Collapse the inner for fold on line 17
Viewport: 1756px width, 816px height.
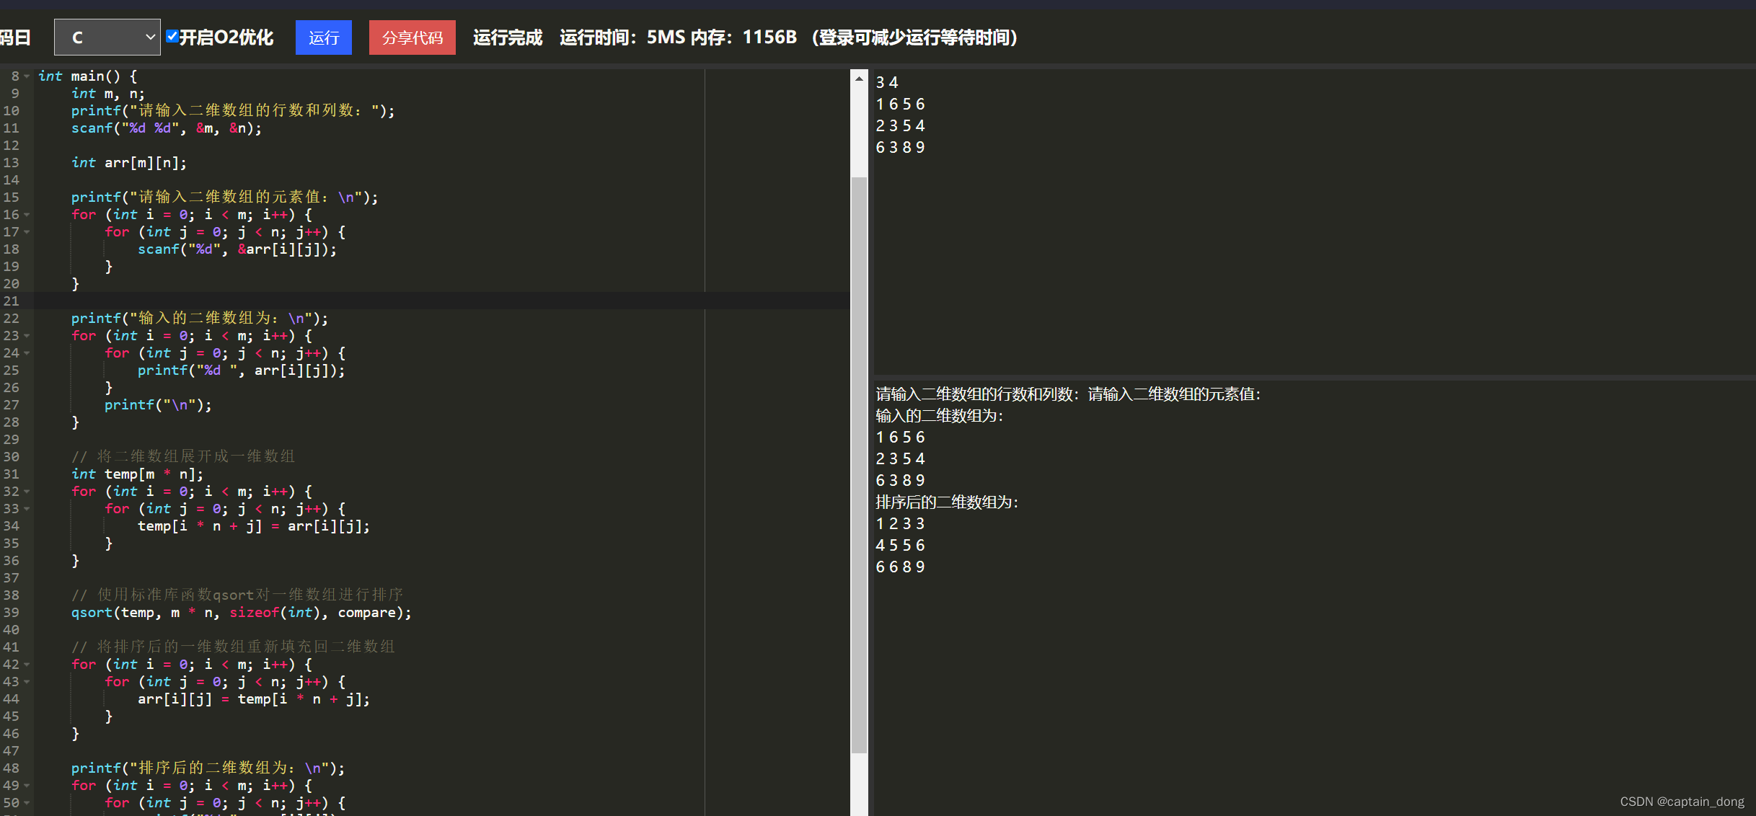point(27,232)
